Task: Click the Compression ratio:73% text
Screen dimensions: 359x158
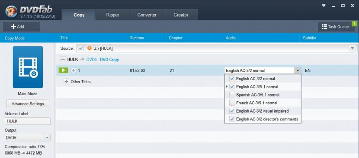Action: click(x=25, y=147)
